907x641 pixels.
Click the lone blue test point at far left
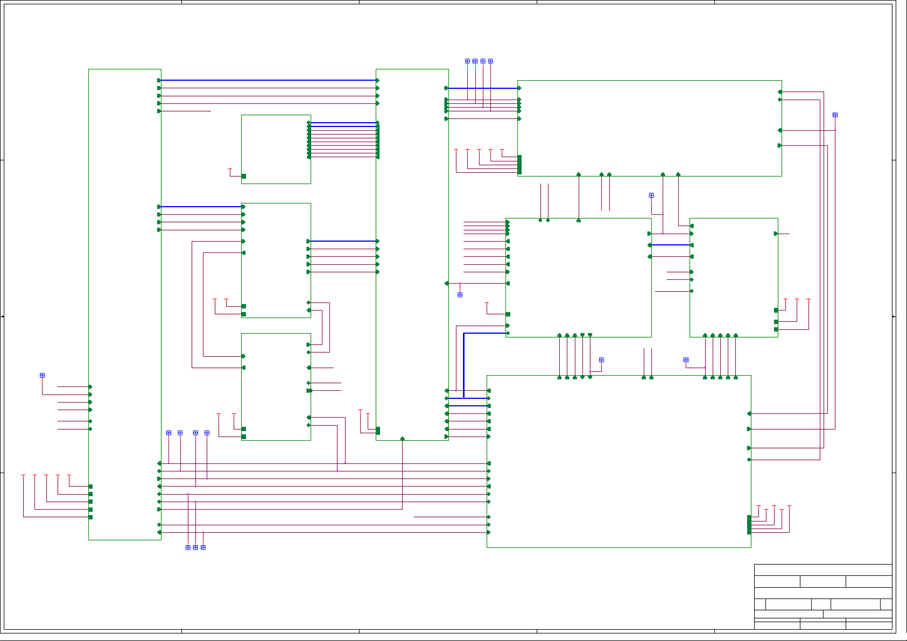[42, 375]
